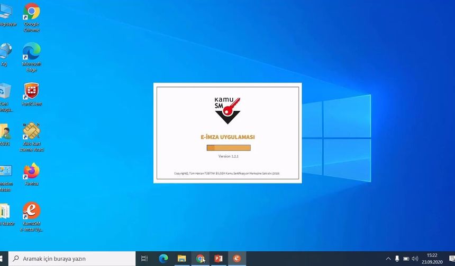The width and height of the screenshot is (455, 266).
Task: Open Edge from the taskbar
Action: [163, 259]
